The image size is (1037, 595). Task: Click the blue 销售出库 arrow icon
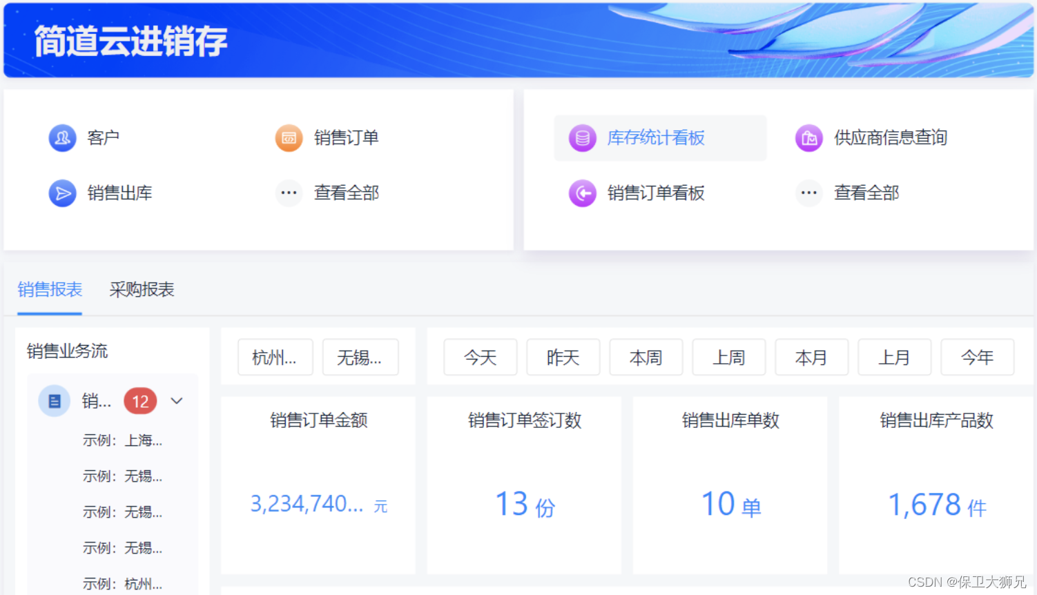click(62, 193)
